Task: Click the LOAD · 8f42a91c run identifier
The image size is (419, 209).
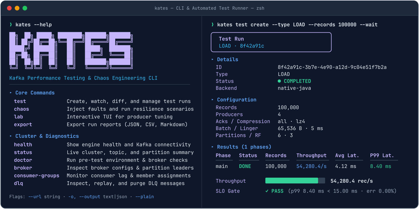Action: [241, 46]
